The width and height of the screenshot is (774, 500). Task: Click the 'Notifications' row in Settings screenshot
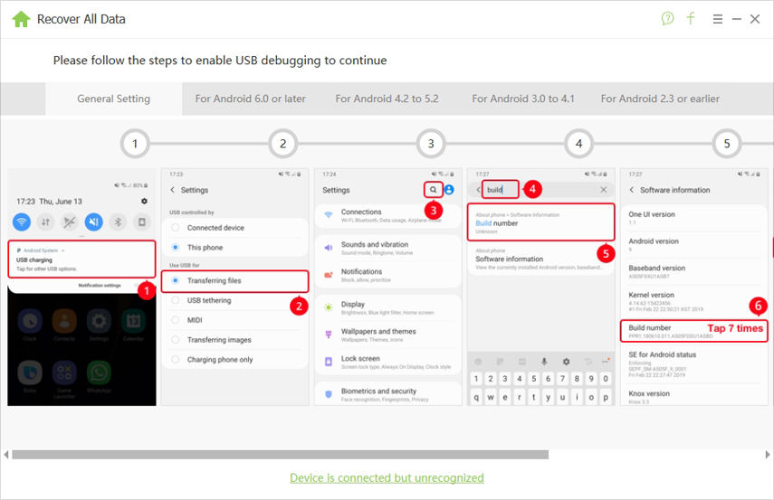coord(388,275)
